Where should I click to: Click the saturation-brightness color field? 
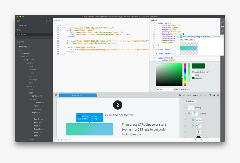(169, 75)
